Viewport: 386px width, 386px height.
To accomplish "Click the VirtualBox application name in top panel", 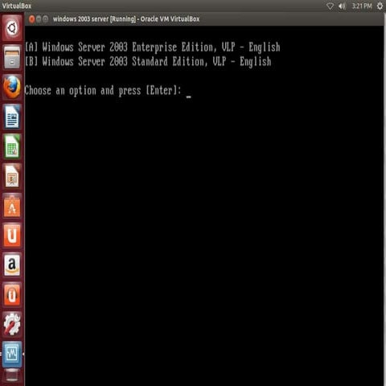I will coord(17,6).
